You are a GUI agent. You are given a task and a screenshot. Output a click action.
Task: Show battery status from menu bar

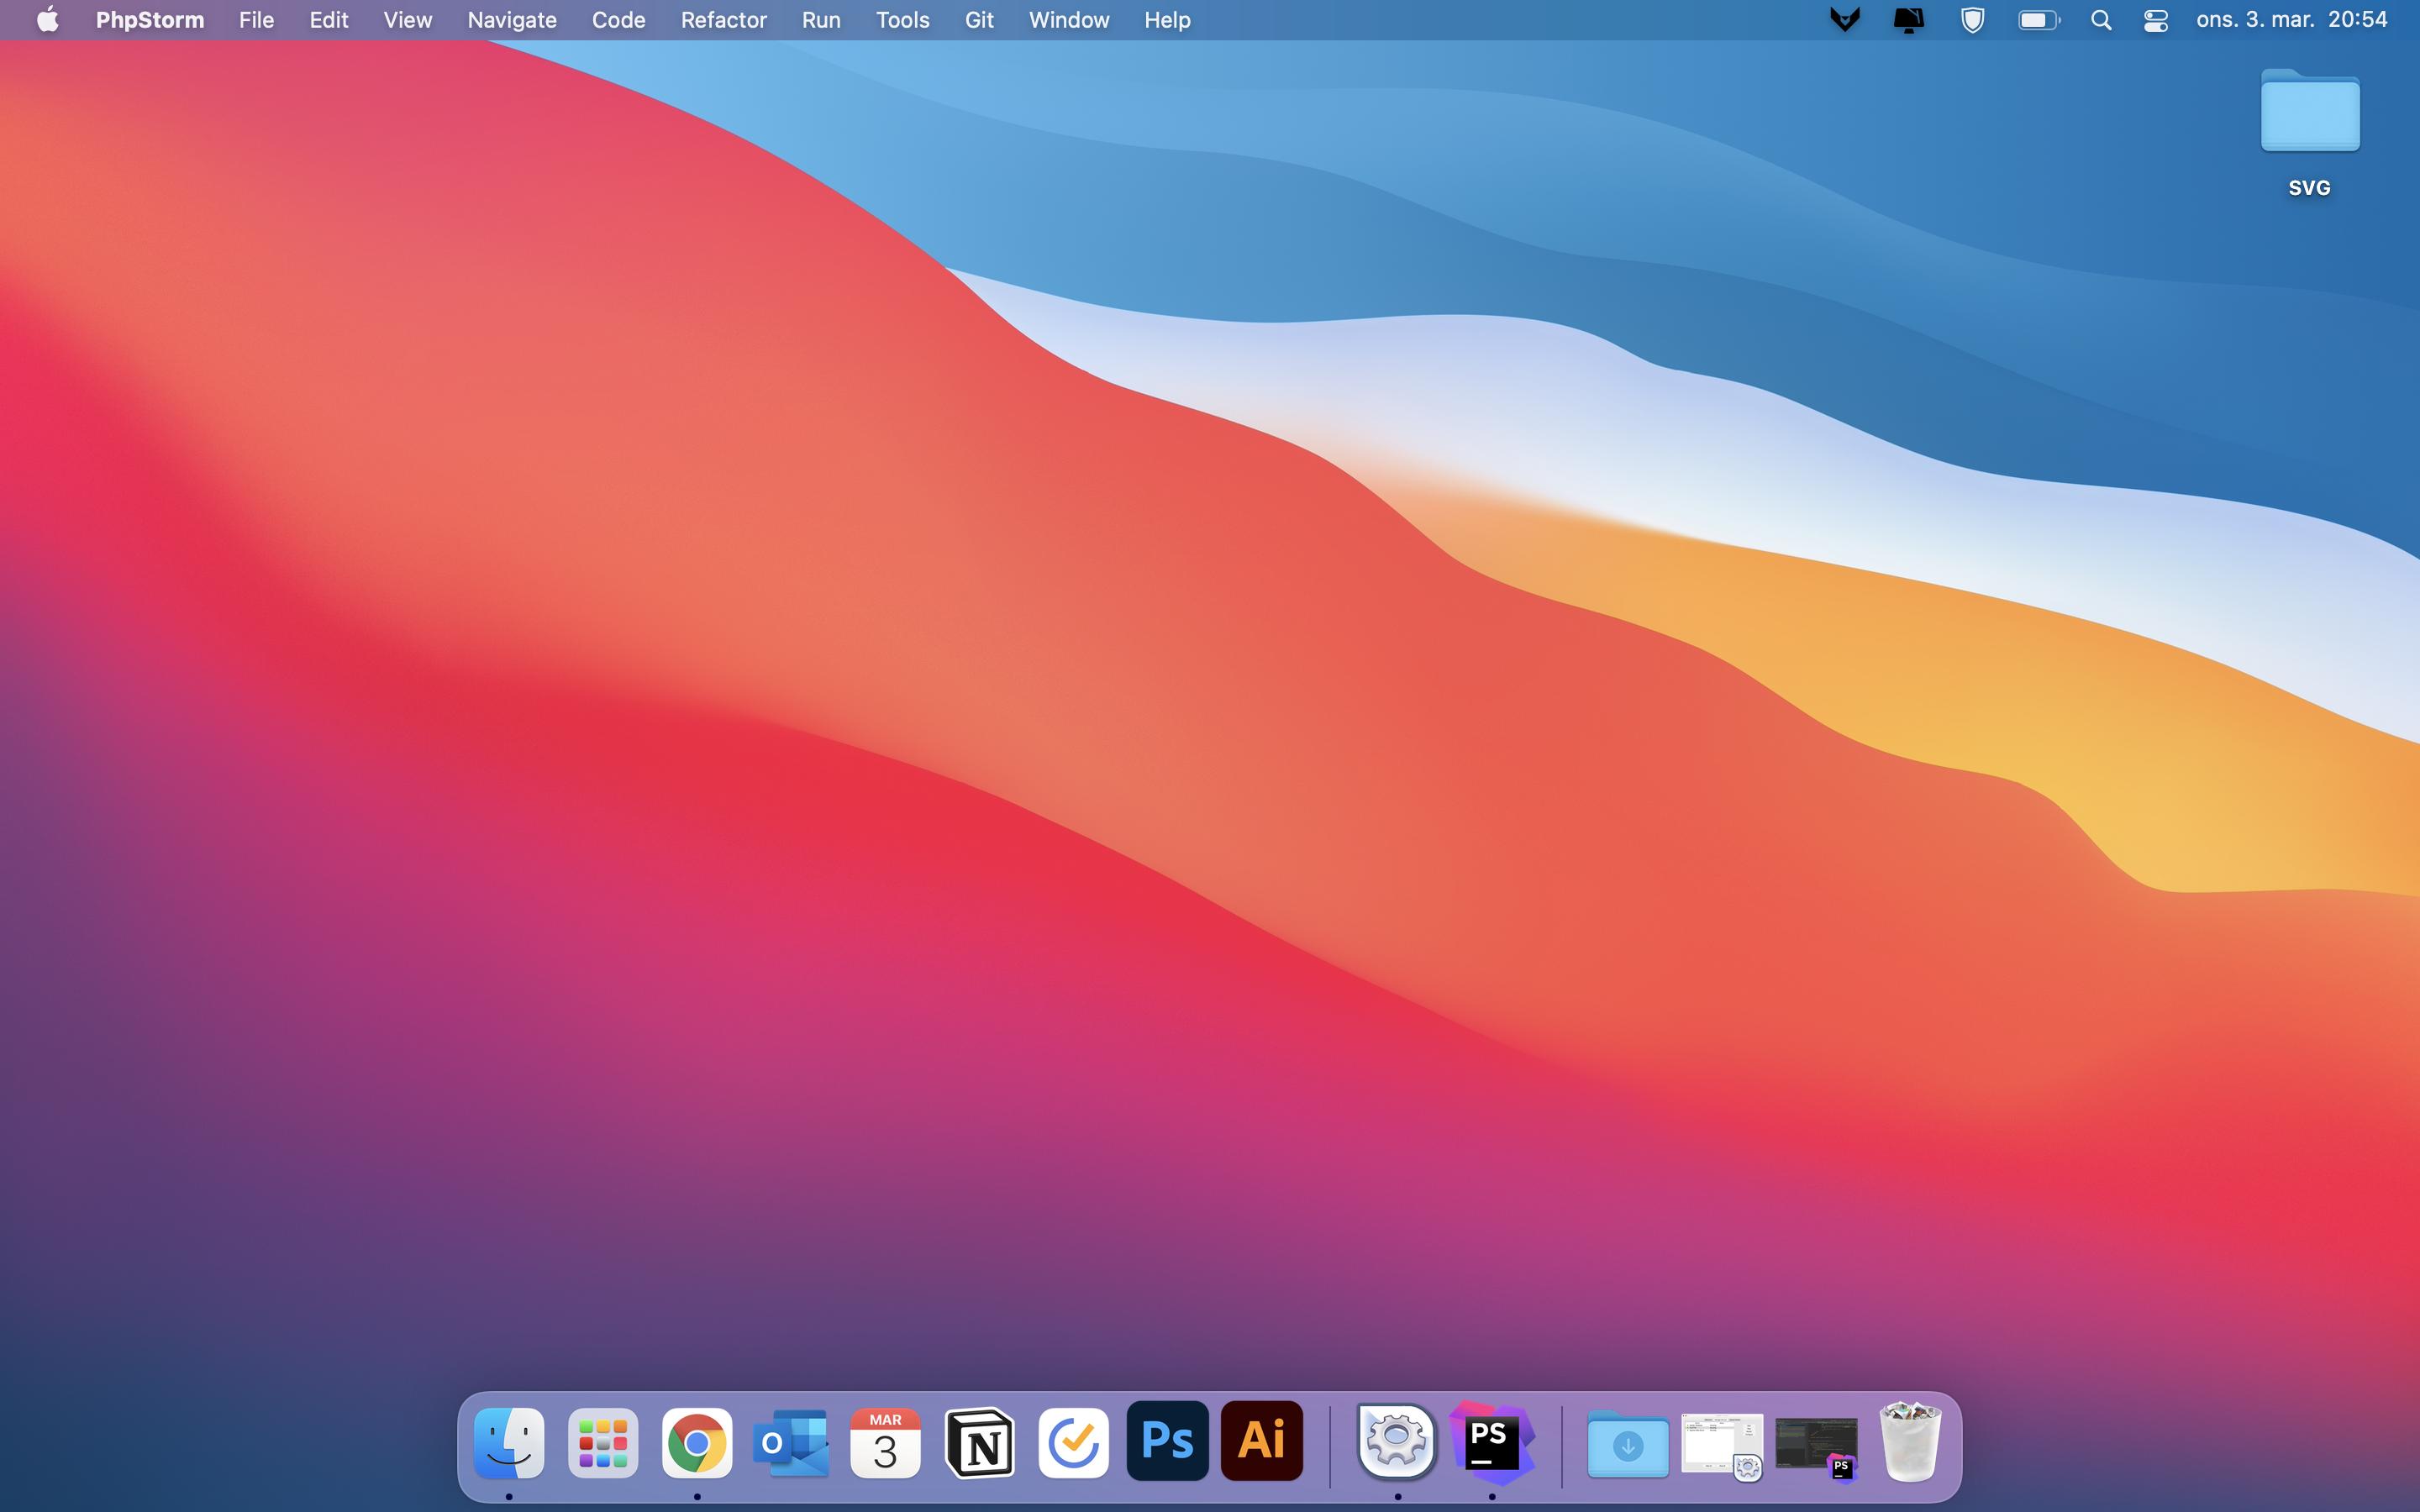coord(2038,20)
